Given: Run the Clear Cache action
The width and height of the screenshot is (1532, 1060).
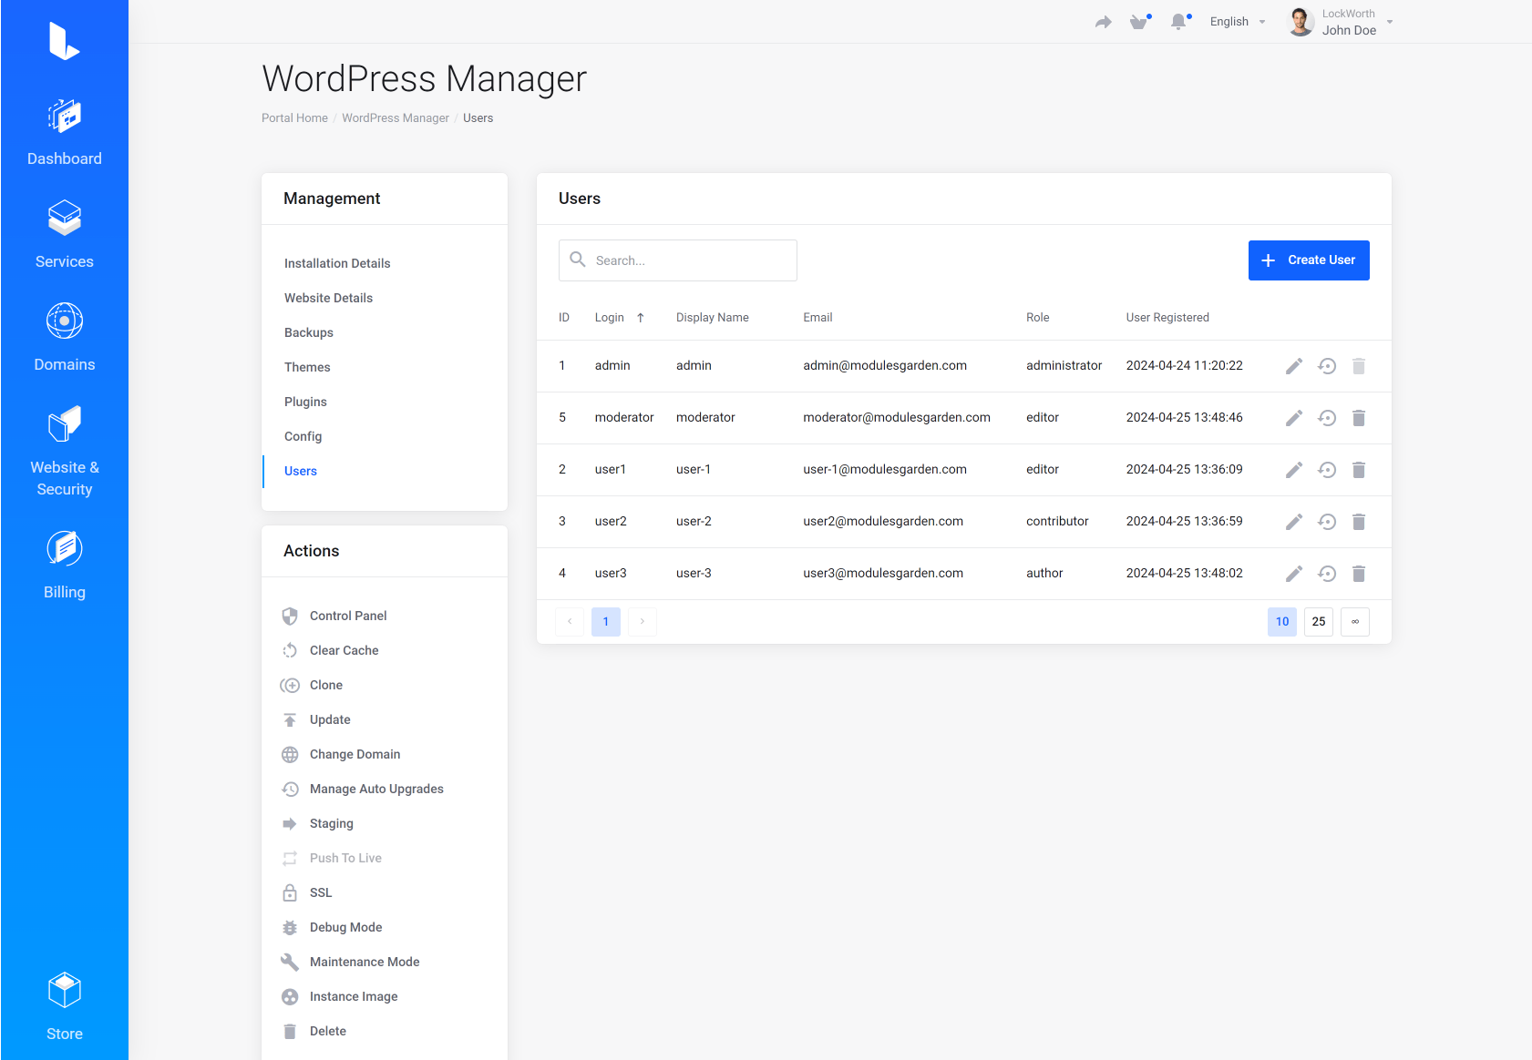Looking at the screenshot, I should pos(330,651).
